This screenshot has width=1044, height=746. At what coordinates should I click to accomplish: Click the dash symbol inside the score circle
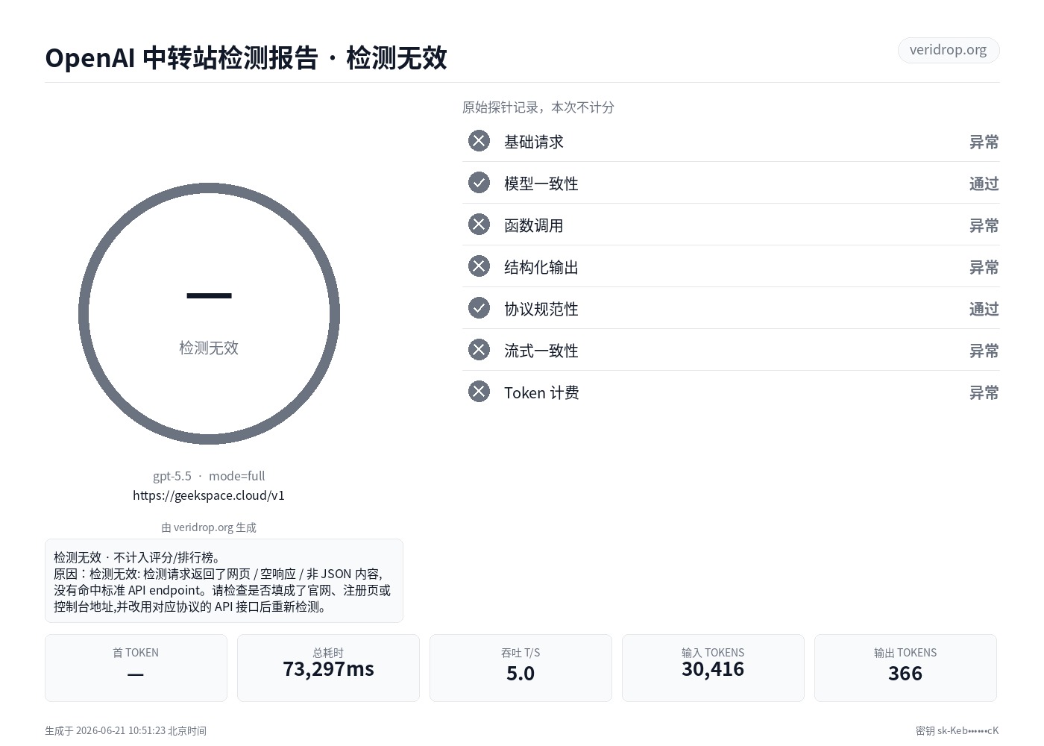[209, 296]
